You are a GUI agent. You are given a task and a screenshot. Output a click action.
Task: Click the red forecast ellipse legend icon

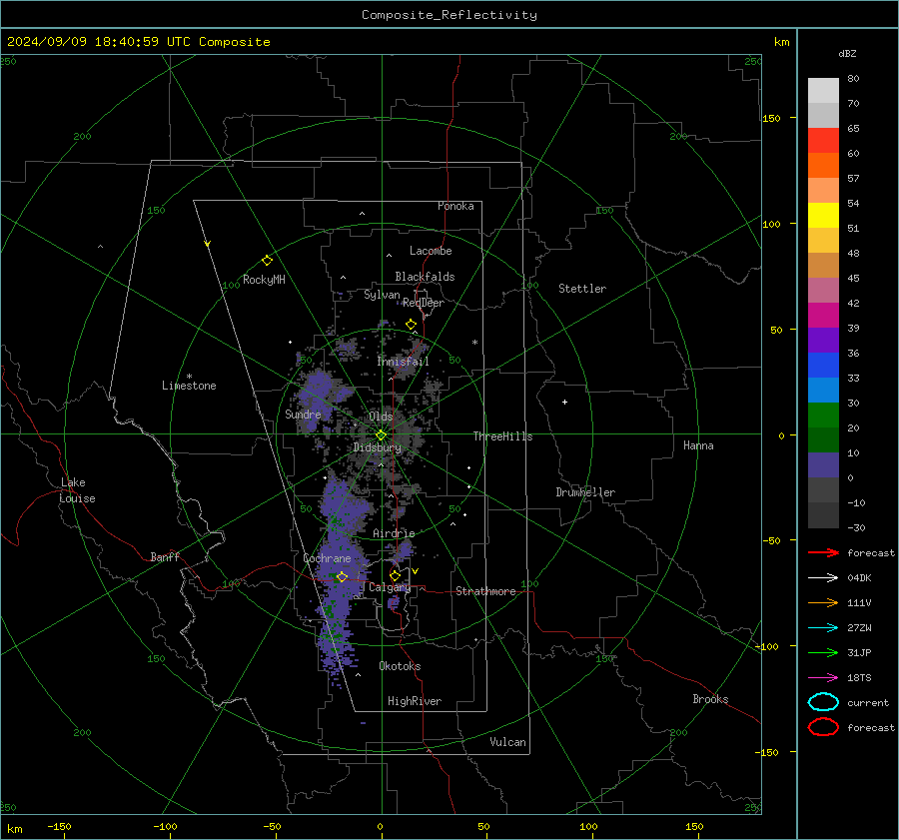(x=823, y=727)
